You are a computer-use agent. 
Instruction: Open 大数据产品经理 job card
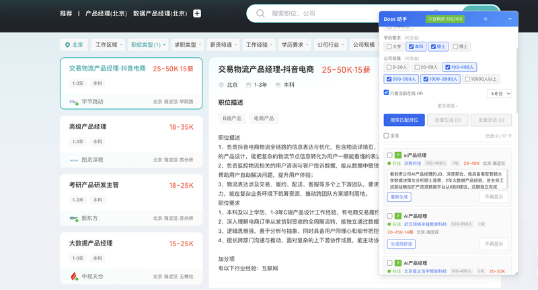[131, 258]
